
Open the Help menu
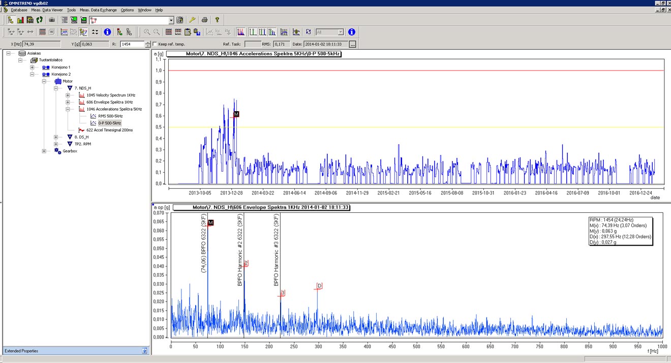[159, 10]
